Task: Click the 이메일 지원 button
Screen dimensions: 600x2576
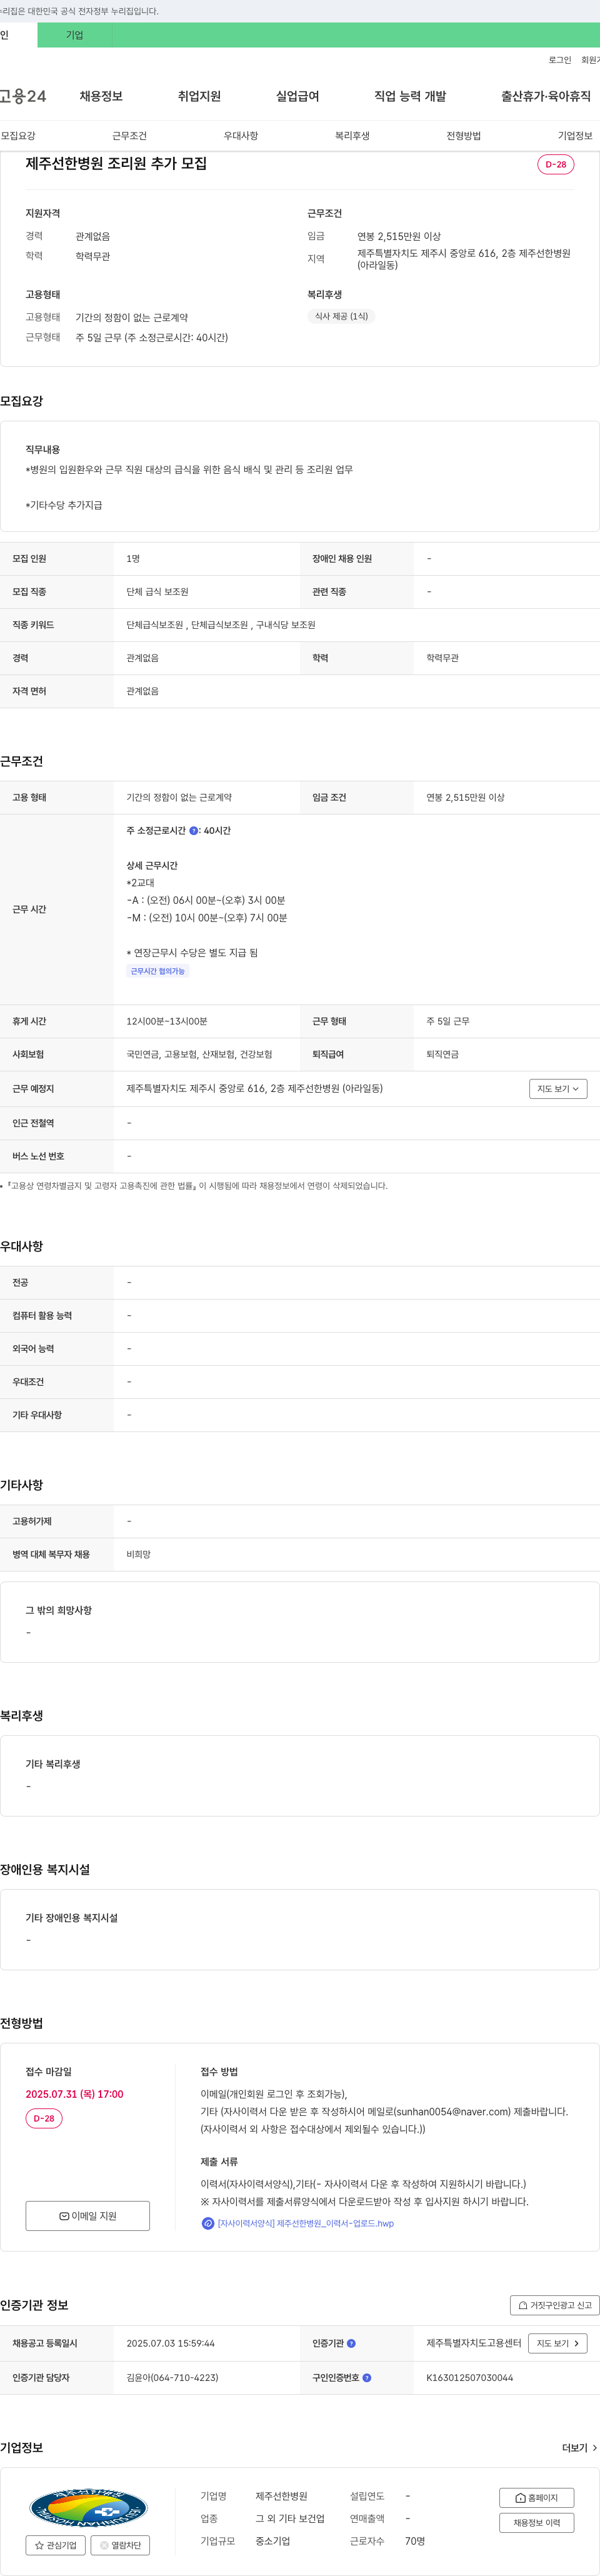Action: (x=88, y=2216)
